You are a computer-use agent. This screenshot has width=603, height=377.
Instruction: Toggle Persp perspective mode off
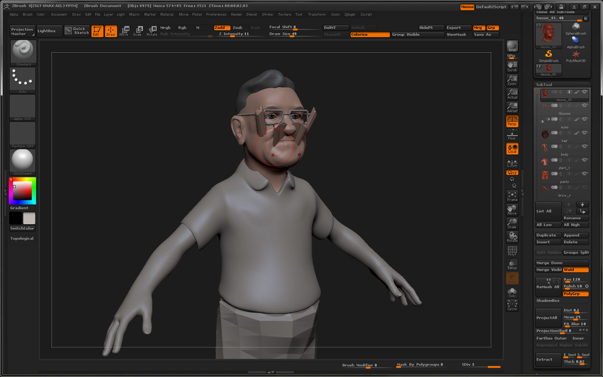[x=512, y=121]
